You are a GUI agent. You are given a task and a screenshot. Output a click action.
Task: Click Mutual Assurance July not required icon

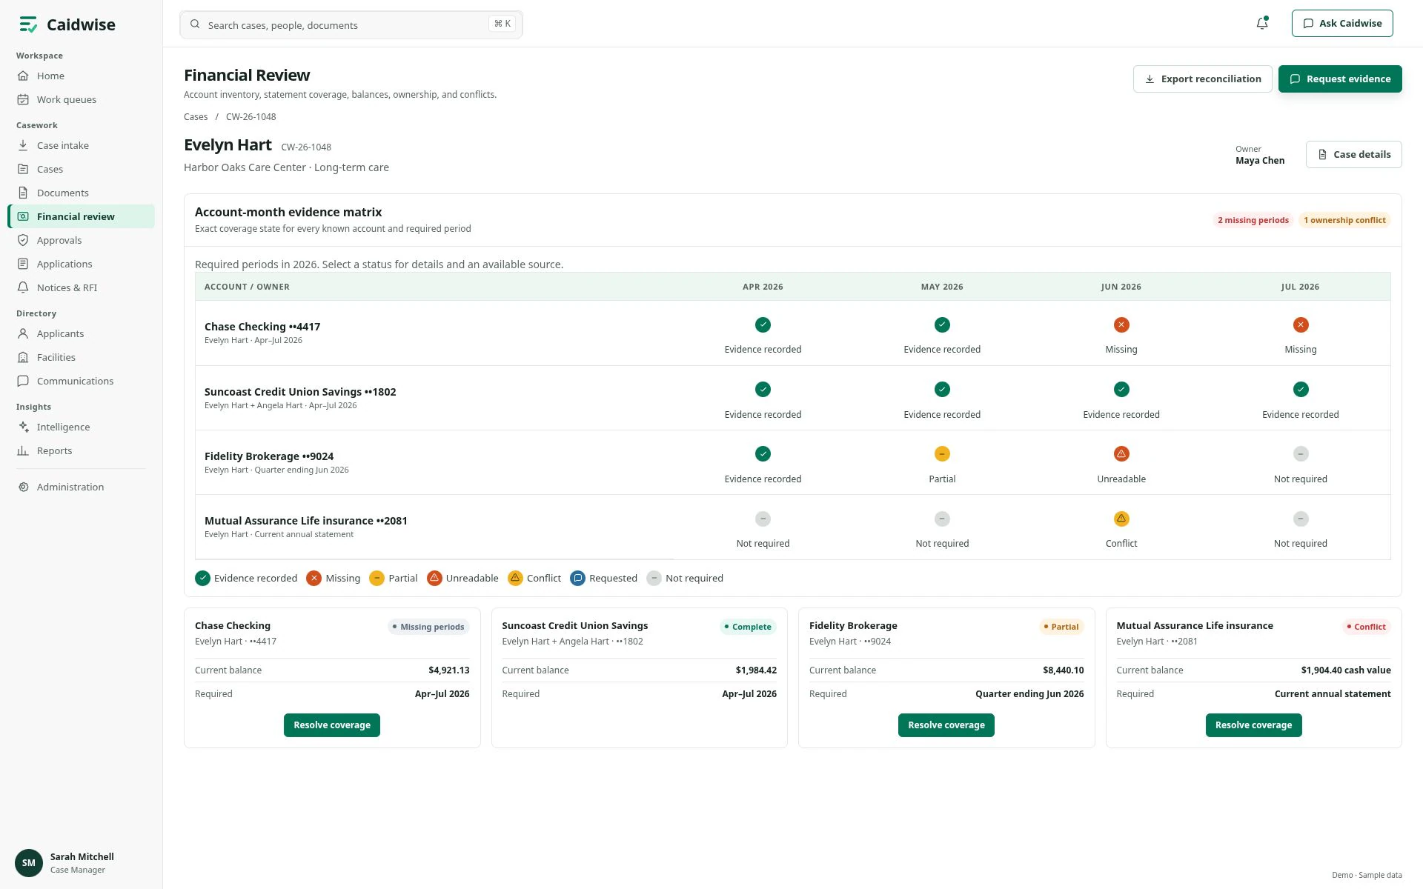1301,519
